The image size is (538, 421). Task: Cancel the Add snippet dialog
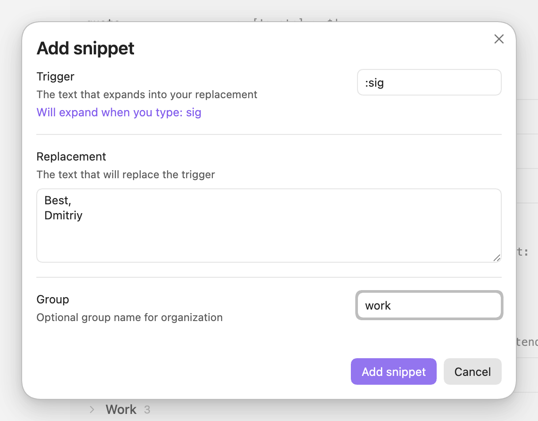(x=473, y=371)
